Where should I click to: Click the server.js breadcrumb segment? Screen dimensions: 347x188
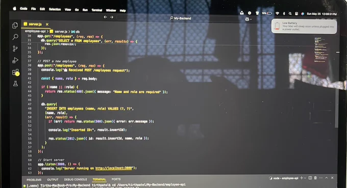click(59, 32)
